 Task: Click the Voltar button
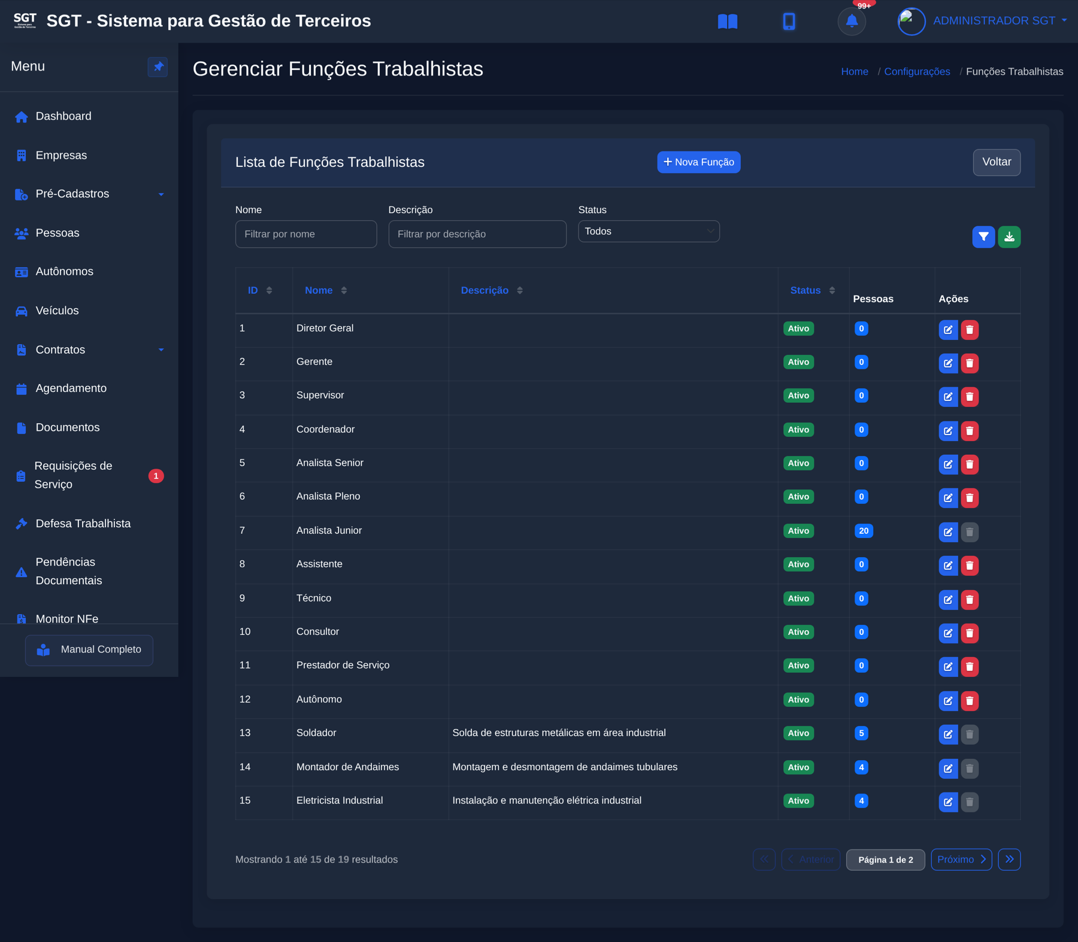997,162
